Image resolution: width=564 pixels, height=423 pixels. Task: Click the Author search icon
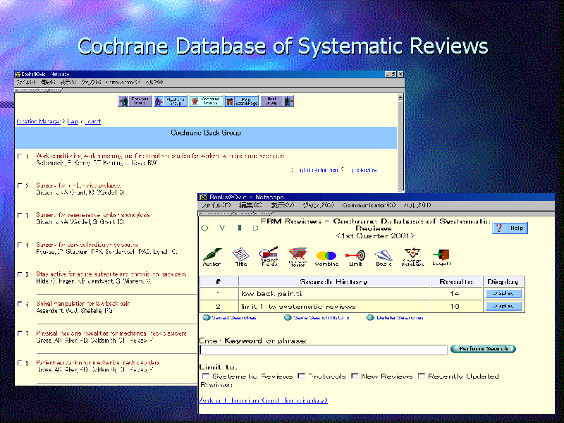pyautogui.click(x=211, y=255)
